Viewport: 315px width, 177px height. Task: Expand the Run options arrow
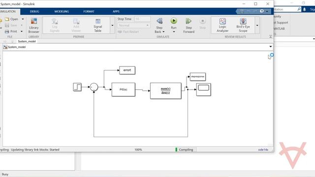(x=174, y=31)
